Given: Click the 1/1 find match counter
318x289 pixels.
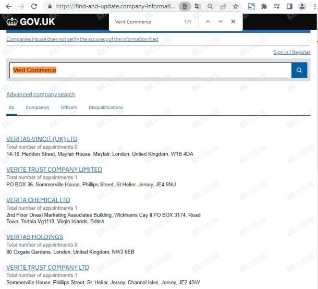Looking at the screenshot, I should (x=188, y=21).
